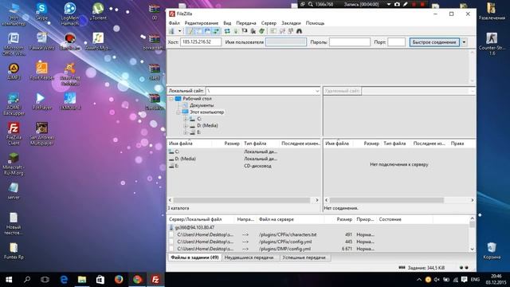Viewport: 510px width, 287px height.
Task: Select the Foxit Reader desktop icon
Action: 41,71
